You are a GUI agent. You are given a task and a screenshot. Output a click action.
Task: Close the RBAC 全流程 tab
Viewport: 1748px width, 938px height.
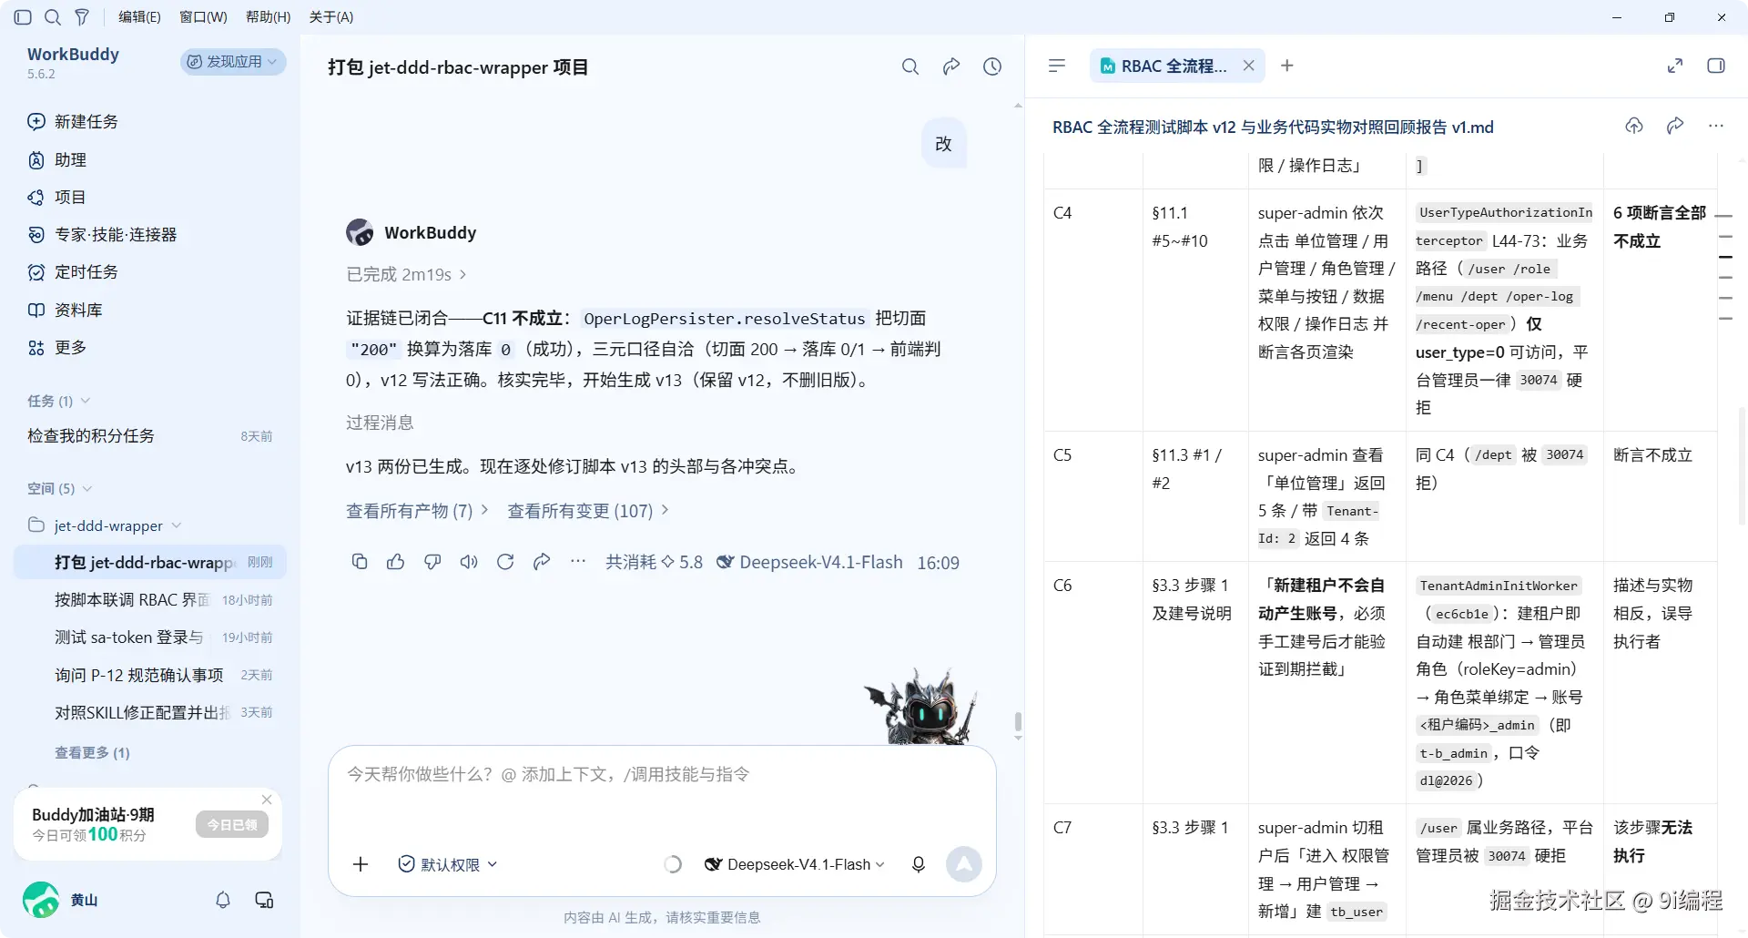1249,66
